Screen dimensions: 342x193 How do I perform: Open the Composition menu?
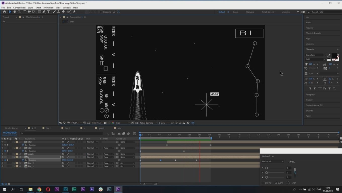pyautogui.click(x=19, y=8)
